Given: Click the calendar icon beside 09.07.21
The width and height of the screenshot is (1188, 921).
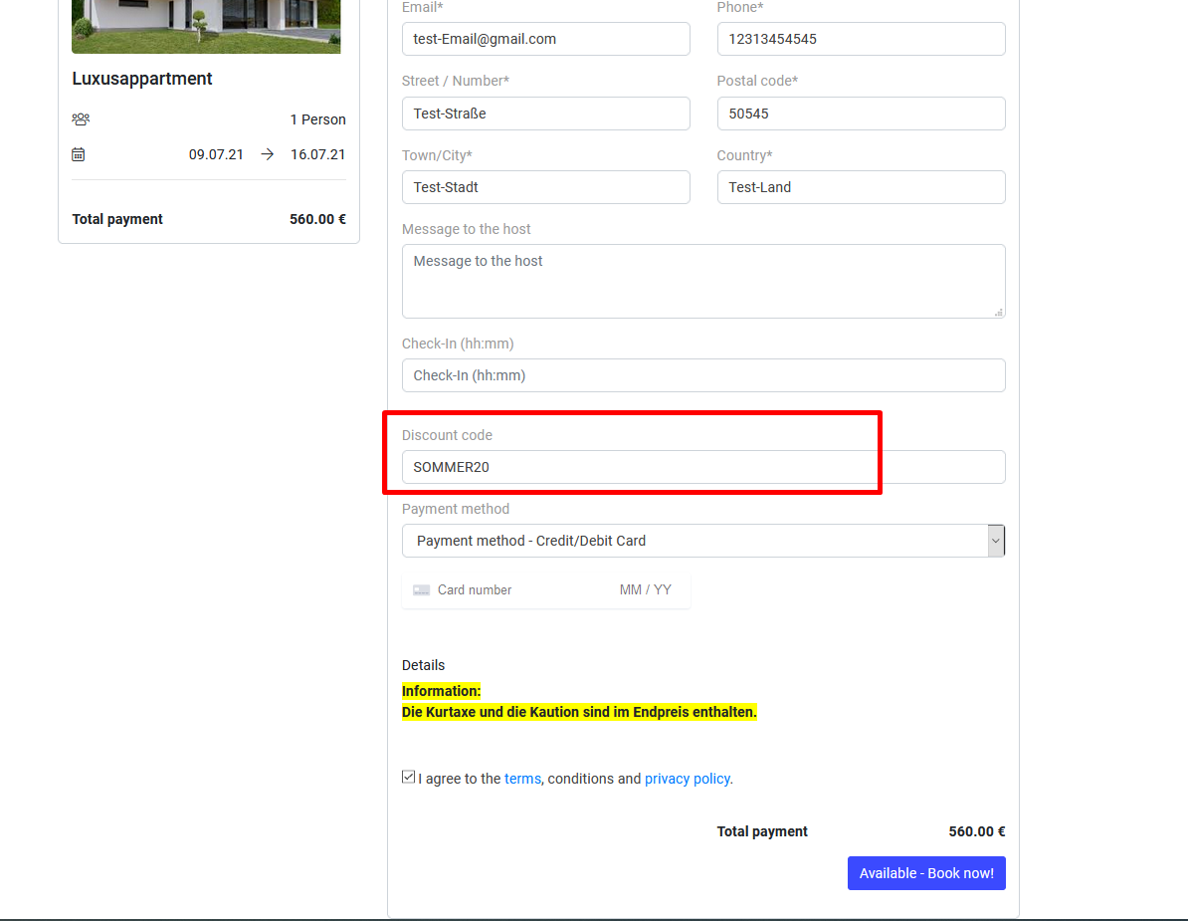Looking at the screenshot, I should (x=78, y=154).
